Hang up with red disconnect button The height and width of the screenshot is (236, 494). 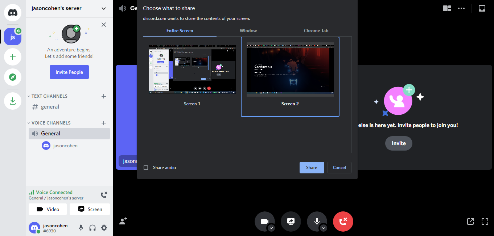pos(343,222)
